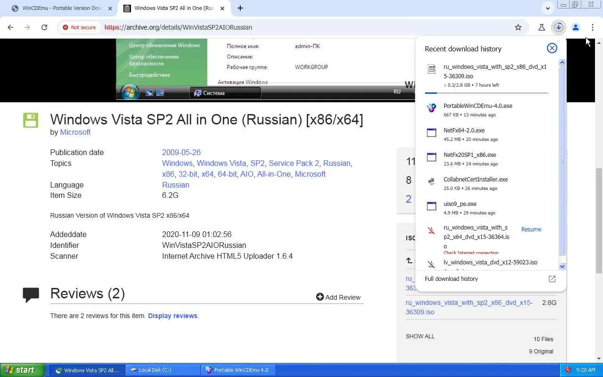
Task: Click the page vertical scrollbar thumb
Action: click(599, 221)
